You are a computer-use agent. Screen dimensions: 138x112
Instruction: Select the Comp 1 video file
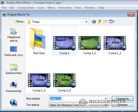(64, 41)
